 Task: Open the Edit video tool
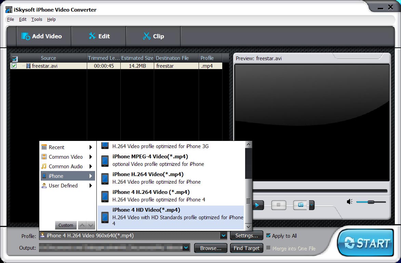(99, 36)
